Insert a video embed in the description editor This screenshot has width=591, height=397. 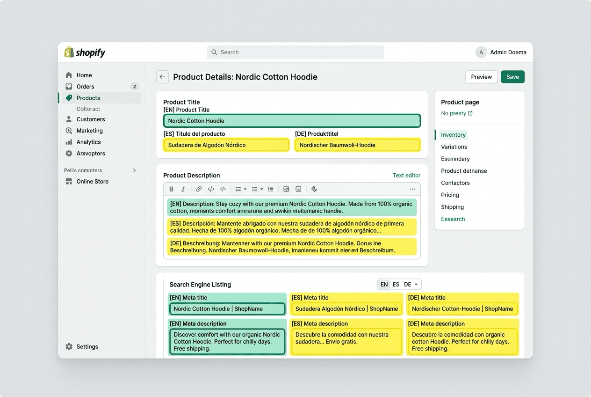pos(298,189)
